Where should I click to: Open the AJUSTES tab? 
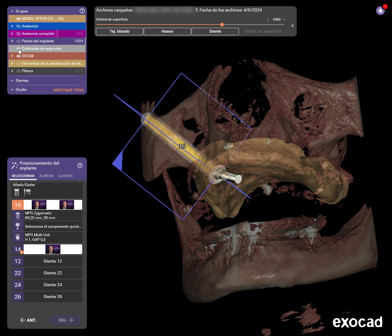point(65,176)
